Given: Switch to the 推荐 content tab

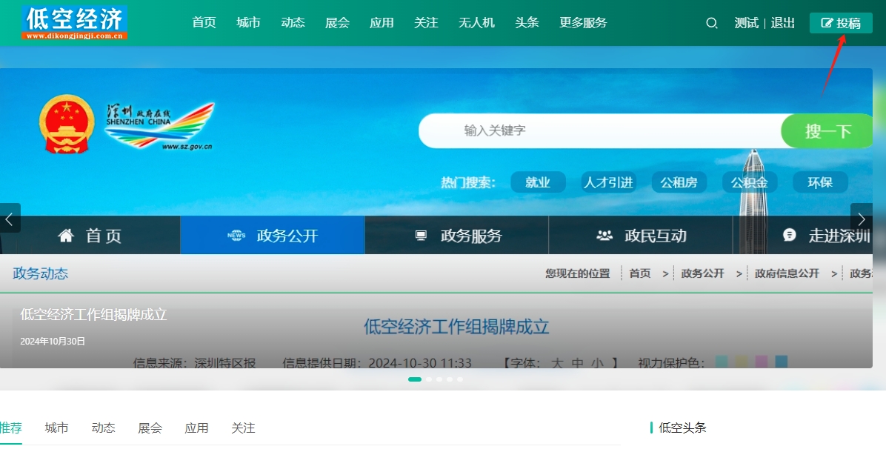Looking at the screenshot, I should tap(10, 428).
